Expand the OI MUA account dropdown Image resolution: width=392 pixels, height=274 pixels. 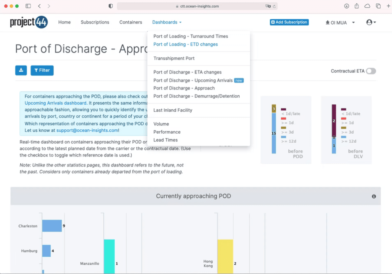340,22
